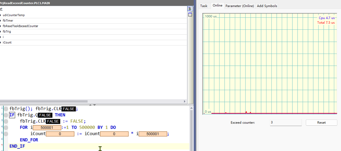341x151 pixels.
Task: Expand the fbReadTaskExceedCounter node
Action: pyautogui.click(x=1, y=26)
